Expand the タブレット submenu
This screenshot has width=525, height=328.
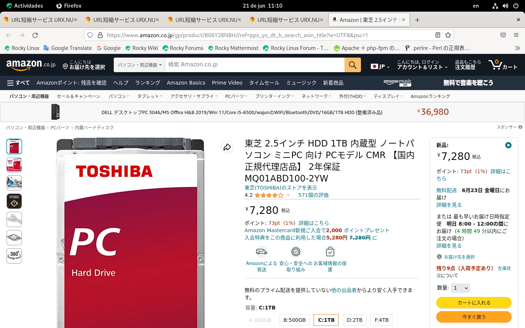pos(149,96)
